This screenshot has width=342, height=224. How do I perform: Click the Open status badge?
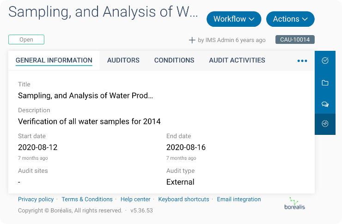click(26, 40)
